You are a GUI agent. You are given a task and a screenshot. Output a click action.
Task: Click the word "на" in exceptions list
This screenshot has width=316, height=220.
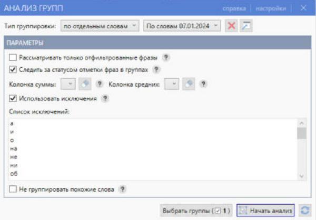click(x=14, y=149)
